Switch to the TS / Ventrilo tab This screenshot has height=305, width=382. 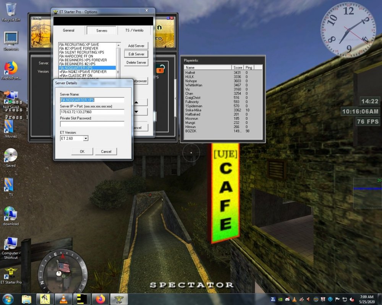134,30
